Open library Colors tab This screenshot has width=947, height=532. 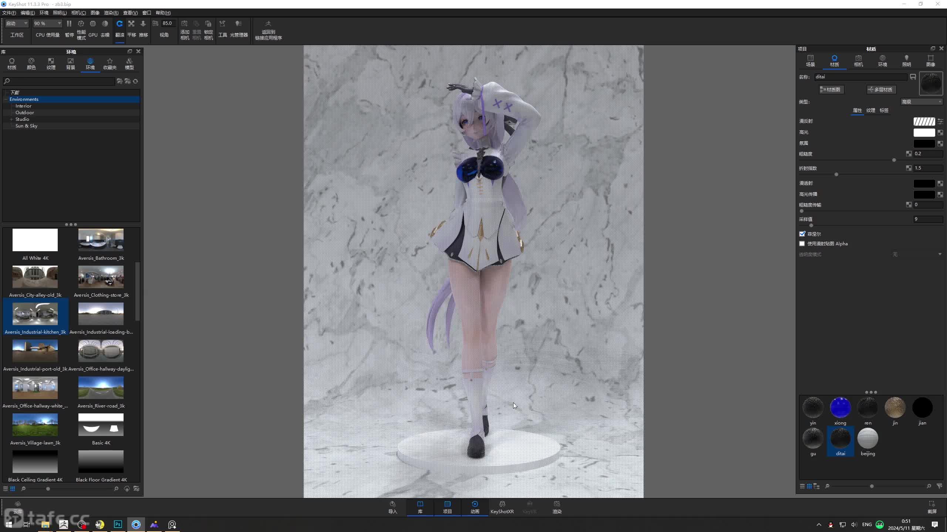pyautogui.click(x=31, y=64)
